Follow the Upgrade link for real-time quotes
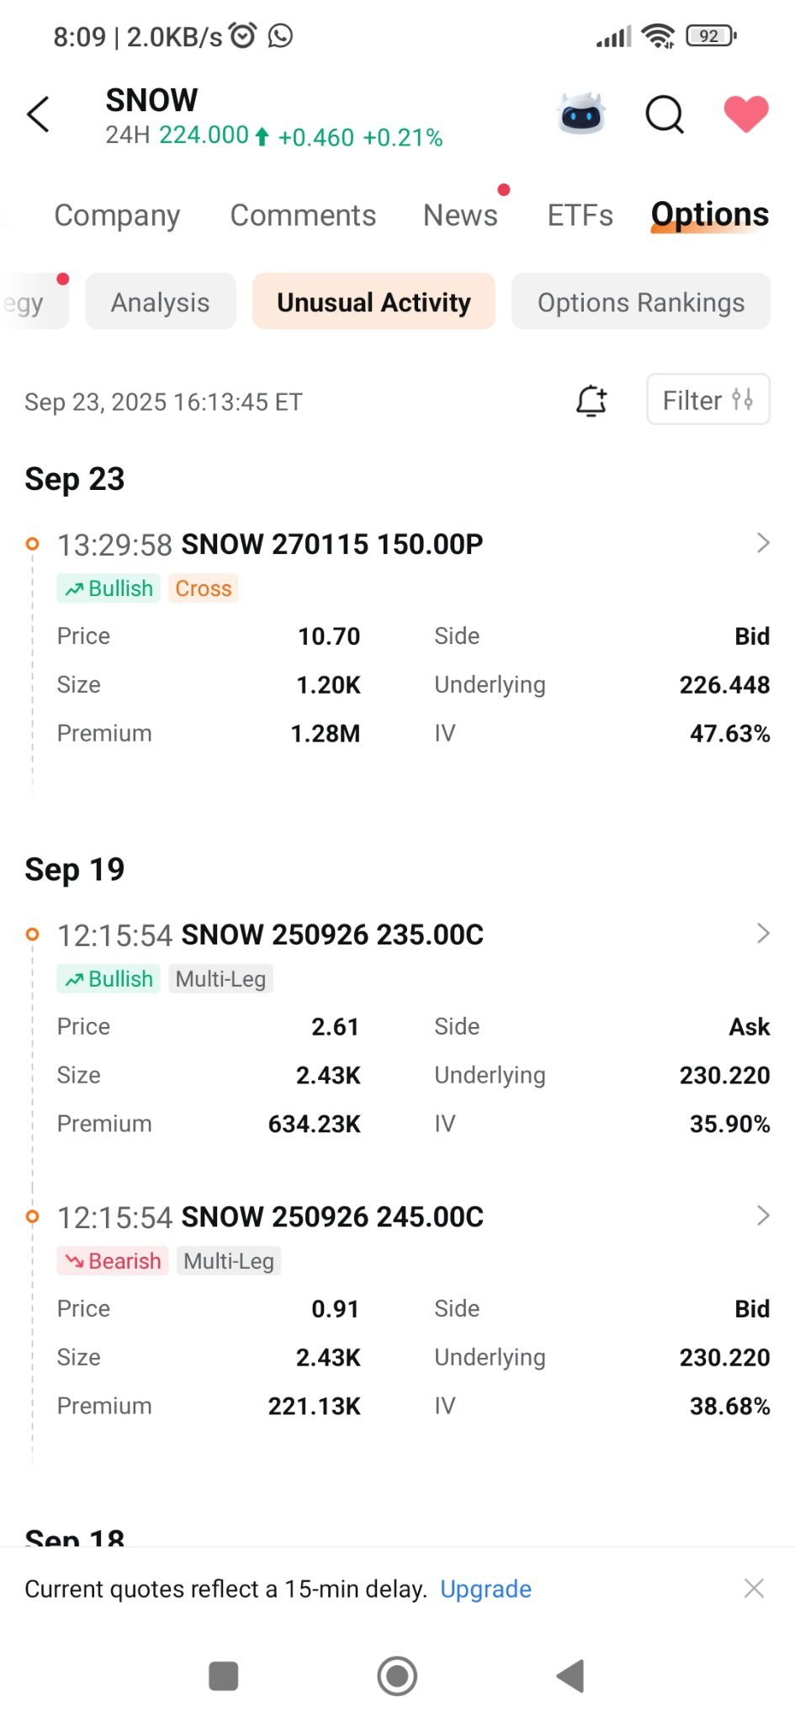 click(485, 1589)
